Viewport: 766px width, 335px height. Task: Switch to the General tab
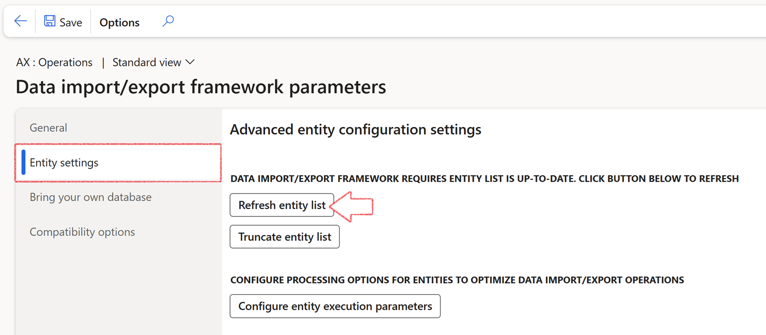click(x=49, y=128)
